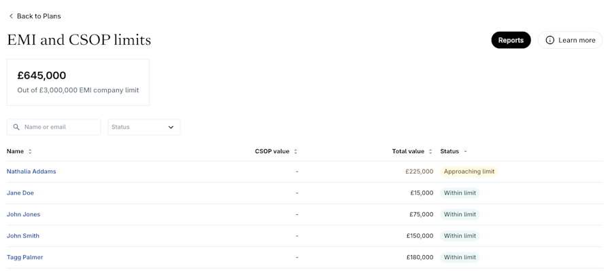Open Tagg Palmer's entry
Image resolution: width=612 pixels, height=276 pixels.
pos(25,258)
